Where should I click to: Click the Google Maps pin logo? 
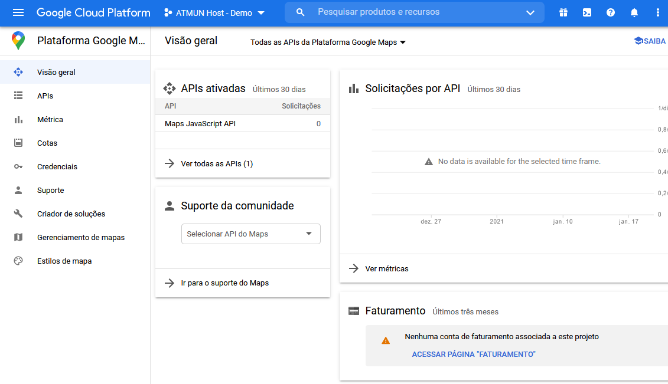18,41
